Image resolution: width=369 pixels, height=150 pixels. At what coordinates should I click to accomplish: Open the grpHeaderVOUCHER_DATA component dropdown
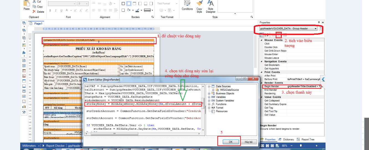315,28
